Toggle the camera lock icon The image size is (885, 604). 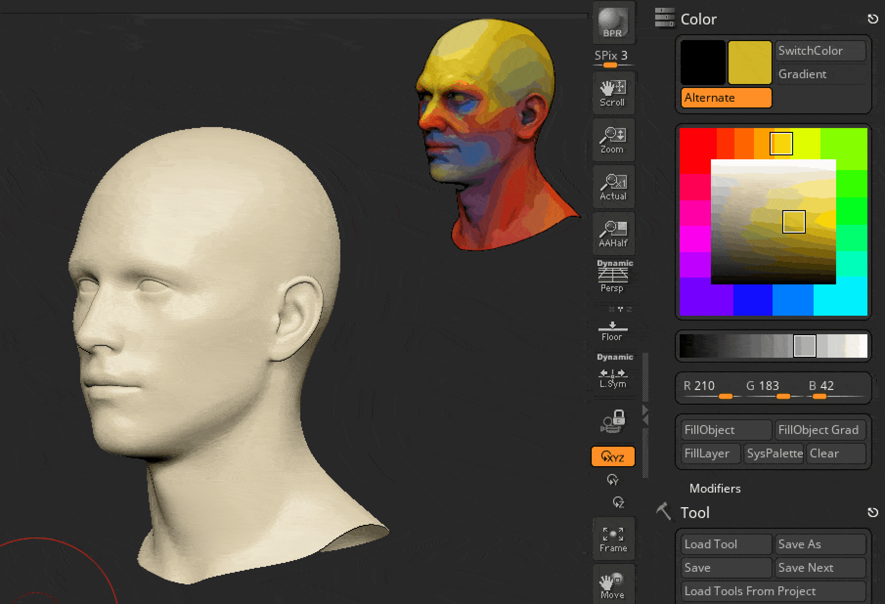pyautogui.click(x=613, y=421)
